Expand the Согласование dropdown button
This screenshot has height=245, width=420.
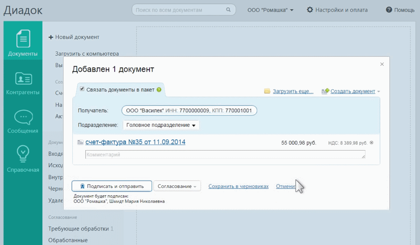click(x=177, y=186)
